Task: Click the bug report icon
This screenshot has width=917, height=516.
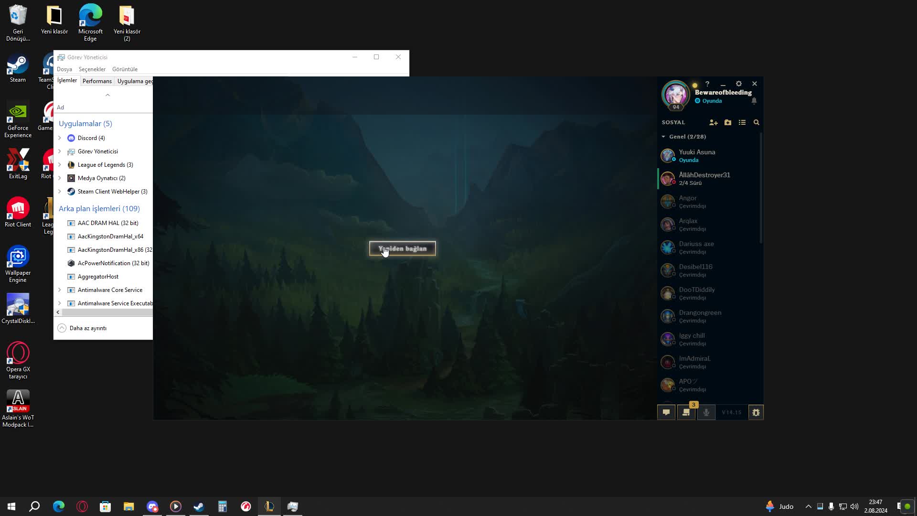Action: tap(756, 412)
